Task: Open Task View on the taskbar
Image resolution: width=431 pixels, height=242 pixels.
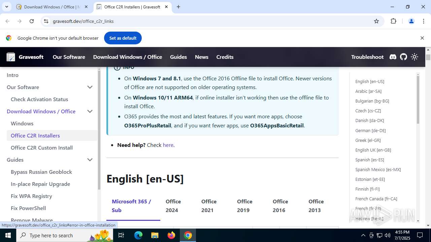Action: click(121, 235)
